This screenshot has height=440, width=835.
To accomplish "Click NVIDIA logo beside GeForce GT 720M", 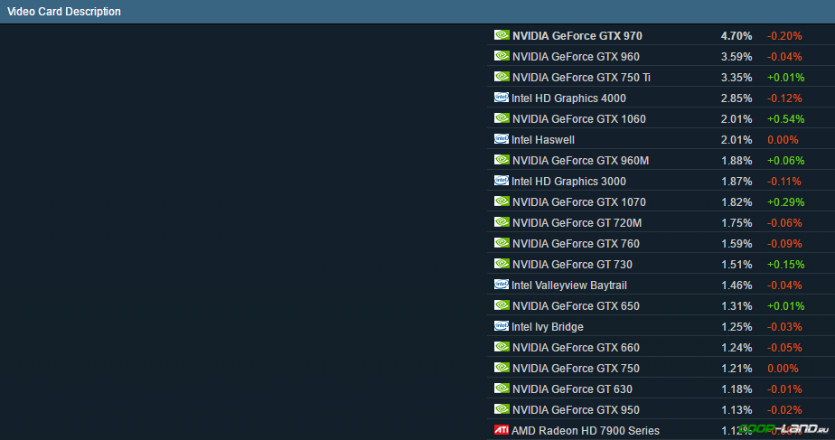I will coord(502,222).
